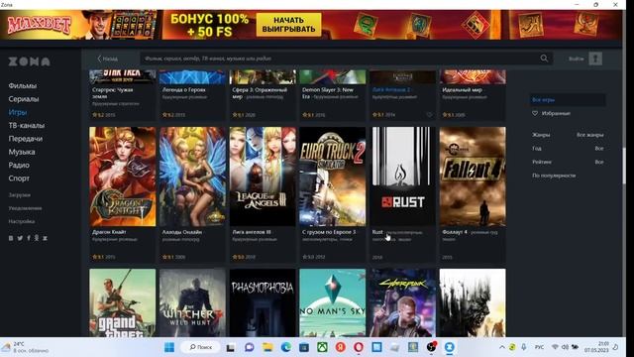Click the РУС language indicator
This screenshot has height=357, width=634.
coord(539,347)
